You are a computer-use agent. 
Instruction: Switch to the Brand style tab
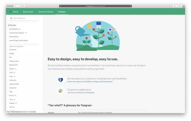pyautogui.click(x=28, y=12)
